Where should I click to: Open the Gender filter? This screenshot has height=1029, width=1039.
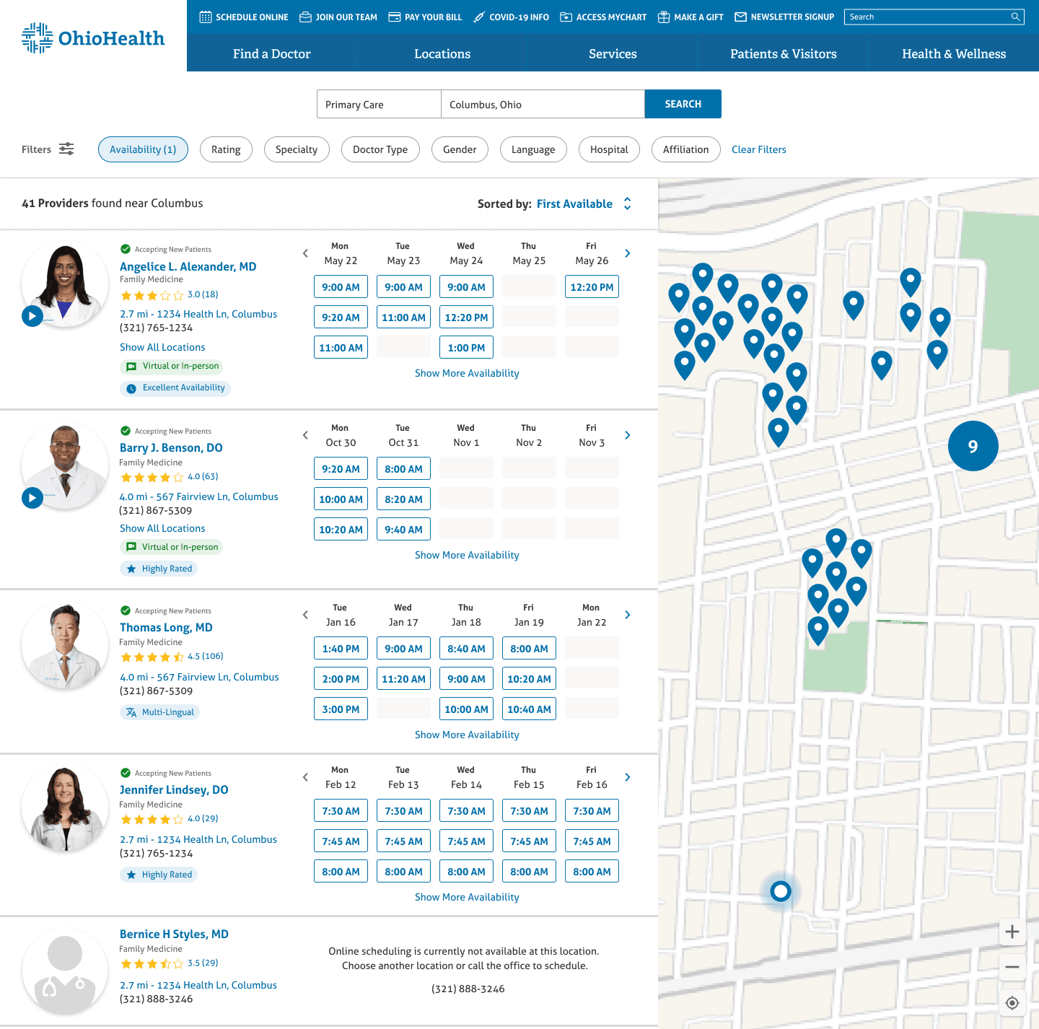(x=460, y=149)
